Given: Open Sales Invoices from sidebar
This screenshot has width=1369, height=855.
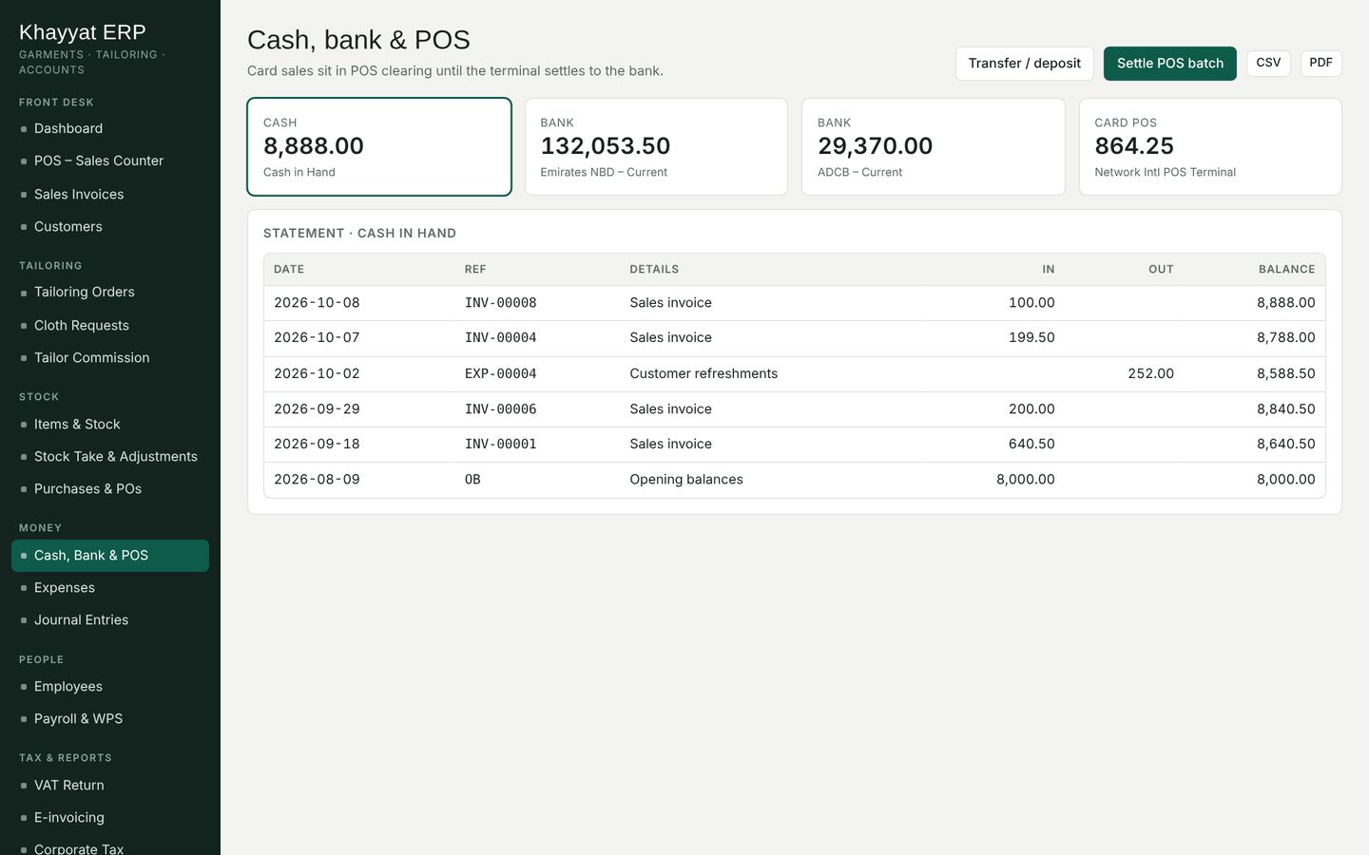Looking at the screenshot, I should 110,194.
